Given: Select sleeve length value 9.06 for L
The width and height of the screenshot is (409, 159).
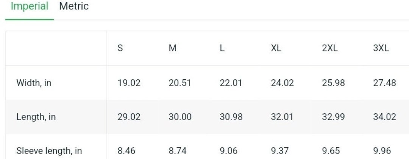Looking at the screenshot, I should click(229, 151).
